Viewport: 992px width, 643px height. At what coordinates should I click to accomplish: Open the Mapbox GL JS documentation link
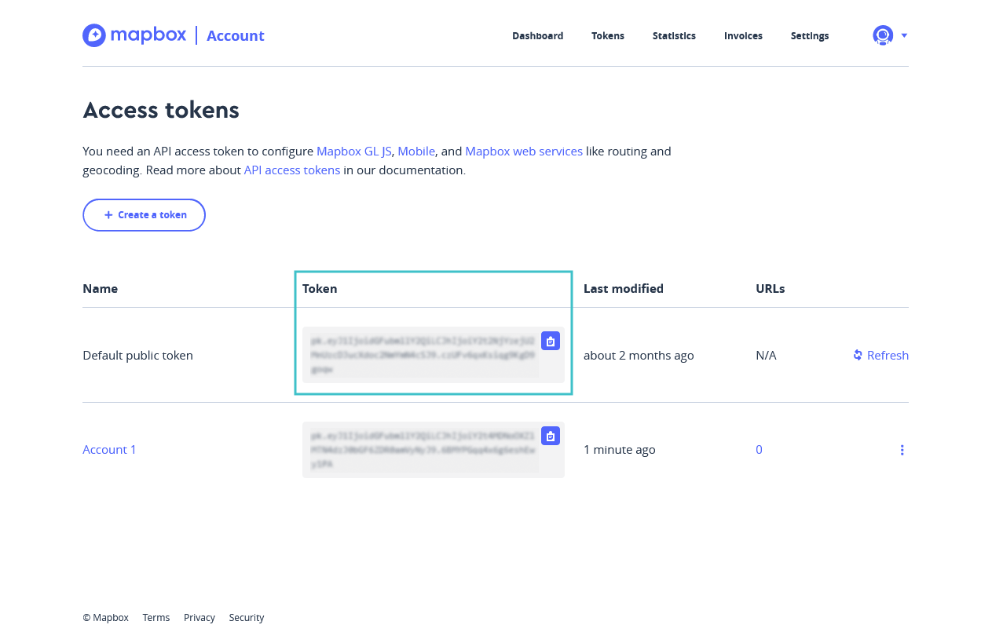[353, 151]
